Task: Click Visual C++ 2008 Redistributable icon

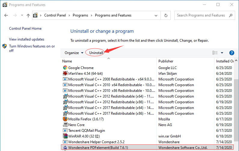Action: click(x=65, y=79)
